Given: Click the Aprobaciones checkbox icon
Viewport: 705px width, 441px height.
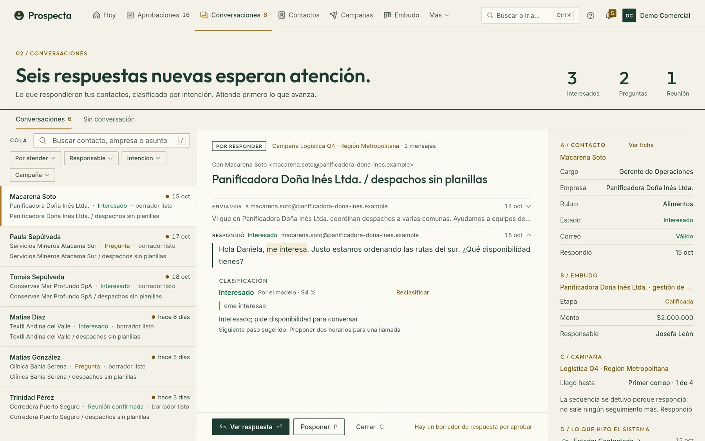Looking at the screenshot, I should (x=130, y=15).
